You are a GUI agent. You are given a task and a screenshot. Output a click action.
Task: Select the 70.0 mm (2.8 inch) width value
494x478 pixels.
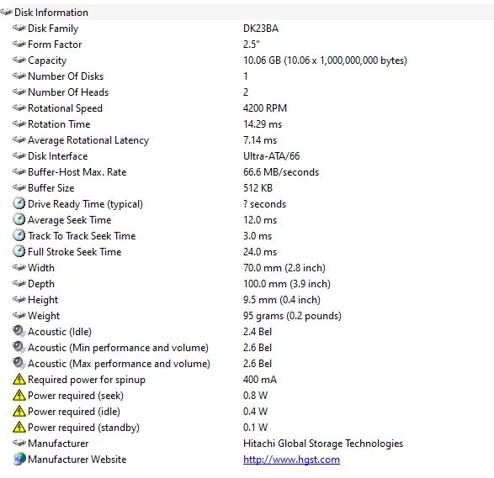tap(284, 268)
